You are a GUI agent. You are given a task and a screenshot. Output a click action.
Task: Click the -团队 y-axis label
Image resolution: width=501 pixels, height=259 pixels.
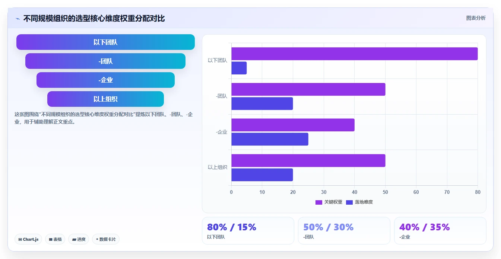pos(222,96)
